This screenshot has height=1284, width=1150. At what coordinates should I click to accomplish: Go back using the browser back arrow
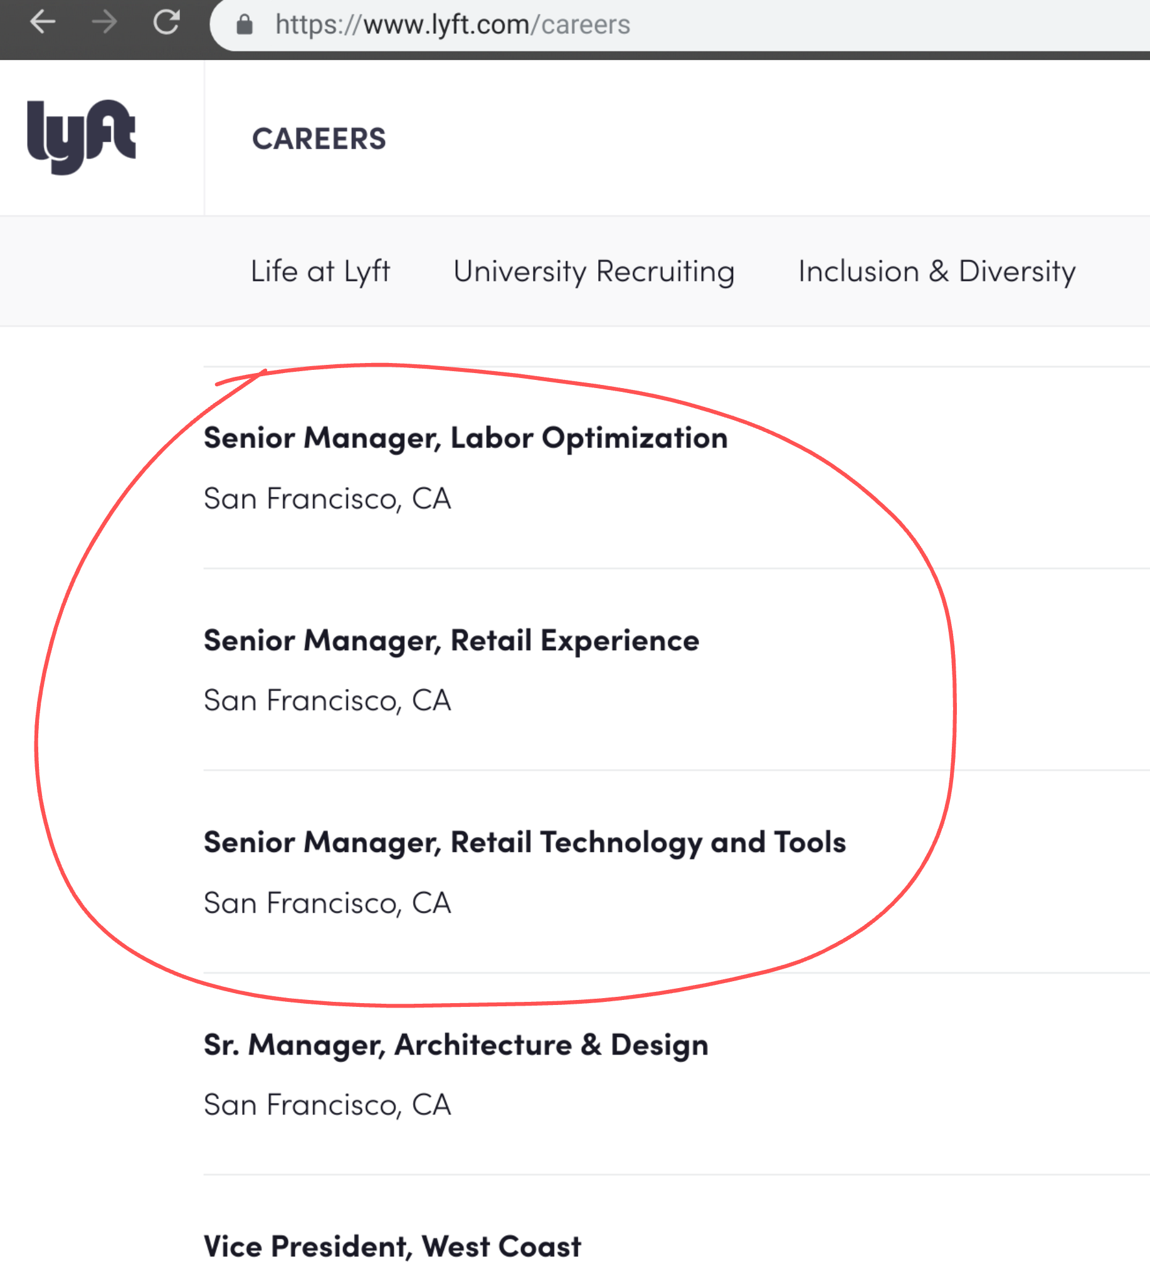pyautogui.click(x=43, y=23)
